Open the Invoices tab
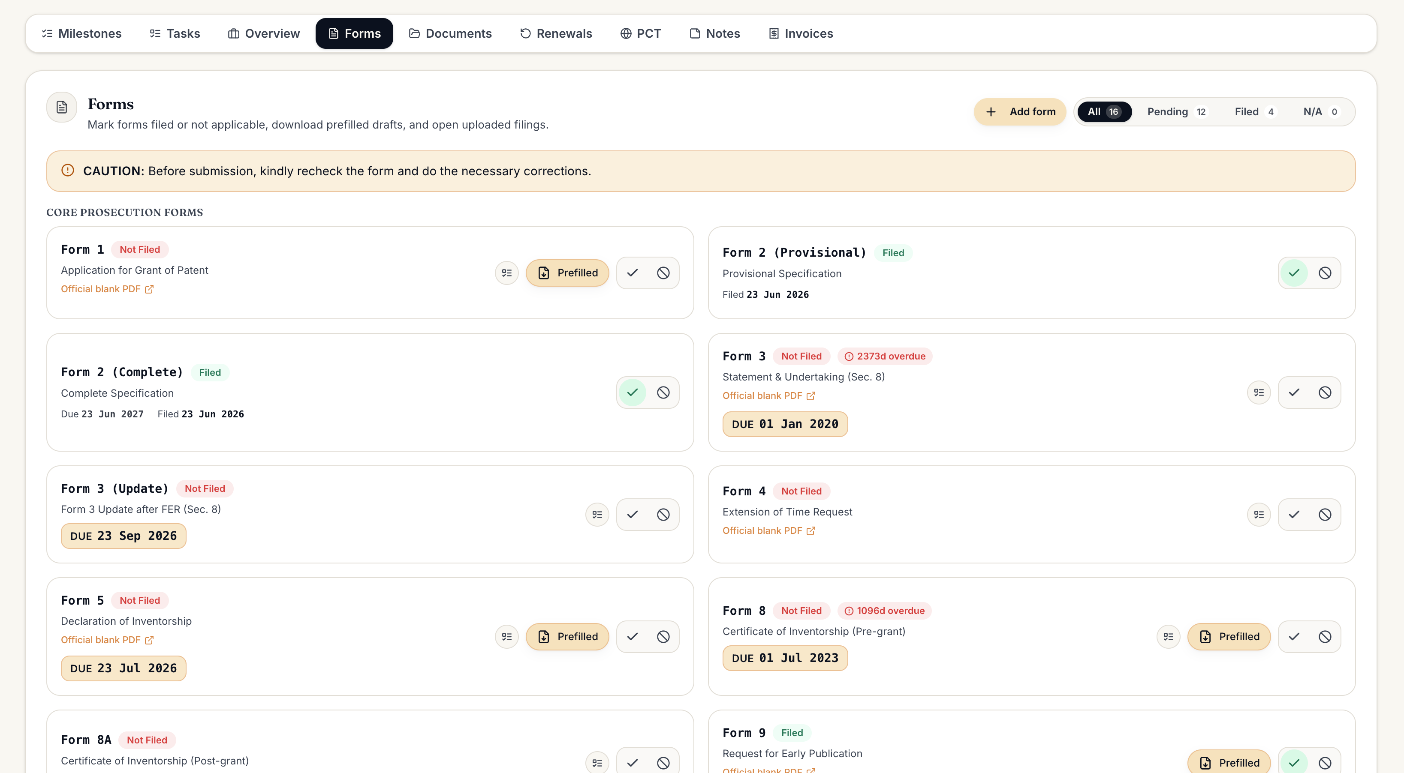This screenshot has height=773, width=1404. click(801, 33)
